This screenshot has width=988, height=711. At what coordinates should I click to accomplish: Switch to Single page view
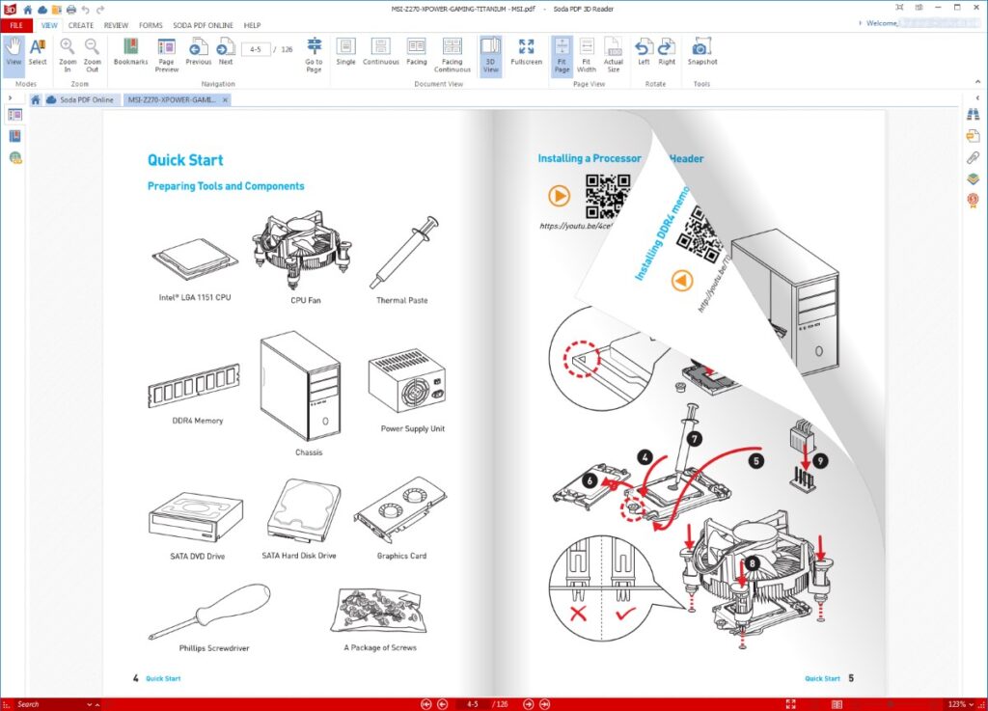346,52
